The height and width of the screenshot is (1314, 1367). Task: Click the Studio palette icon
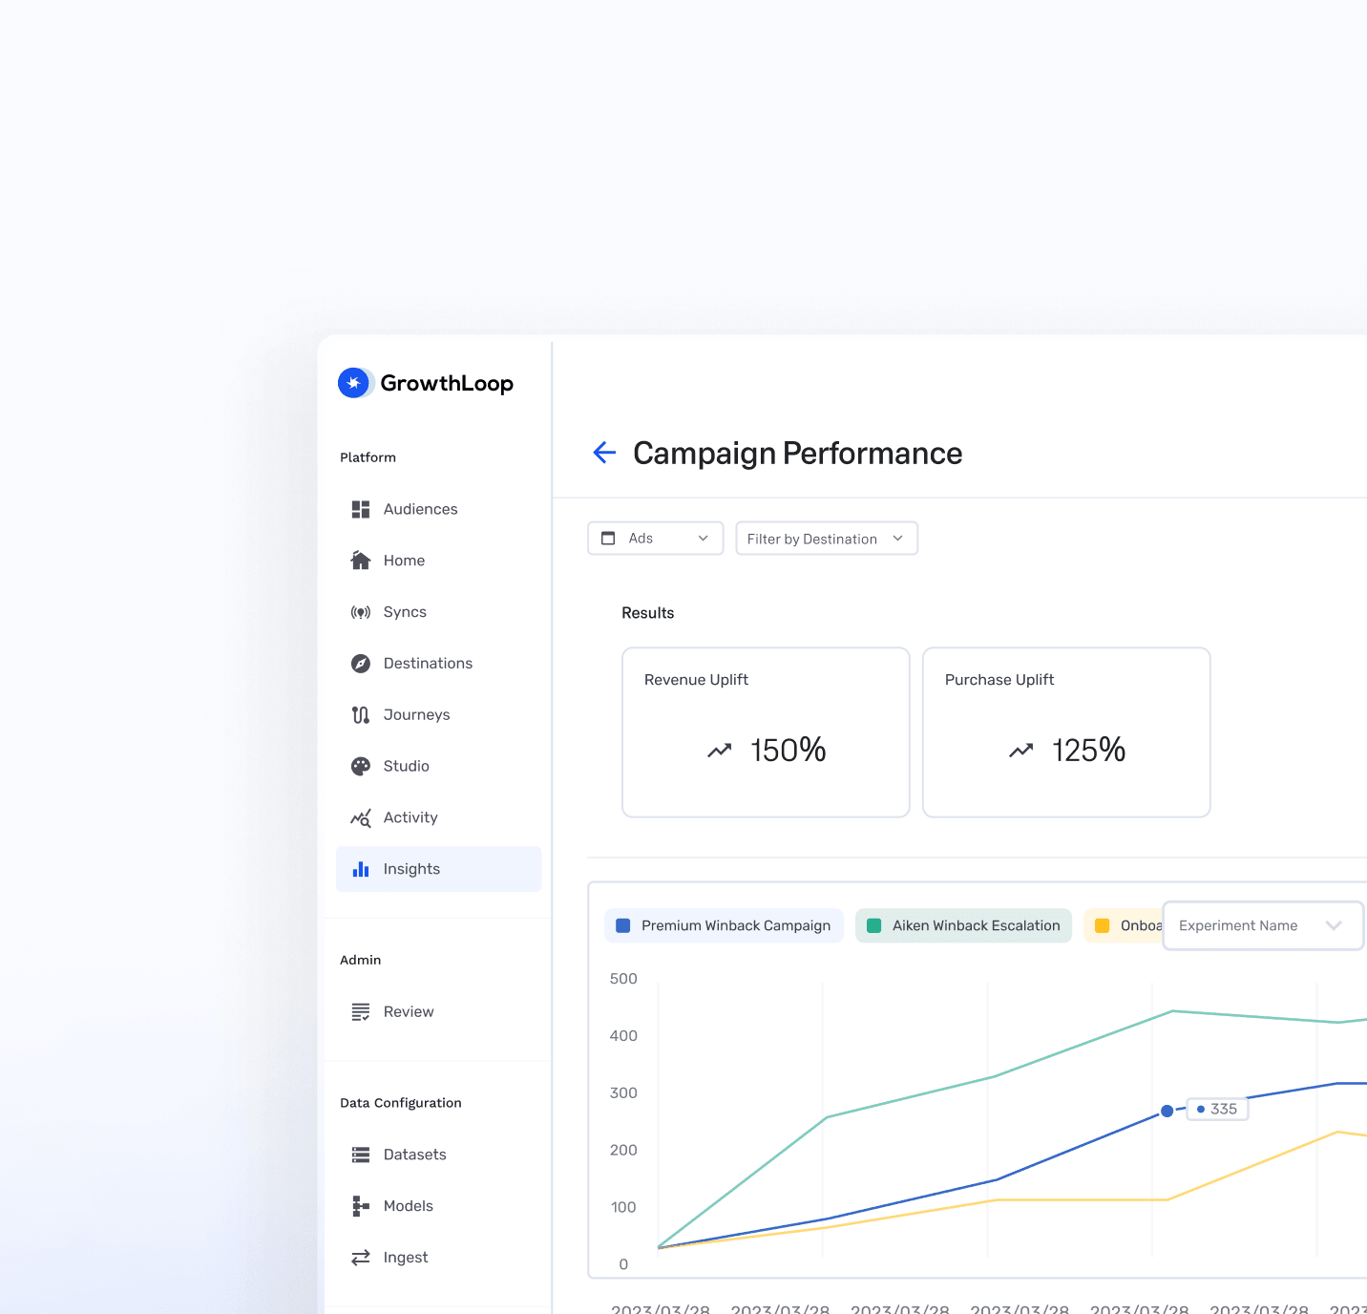360,767
